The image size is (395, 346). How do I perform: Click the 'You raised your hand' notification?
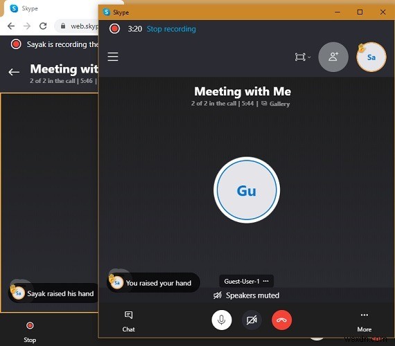[x=153, y=283]
